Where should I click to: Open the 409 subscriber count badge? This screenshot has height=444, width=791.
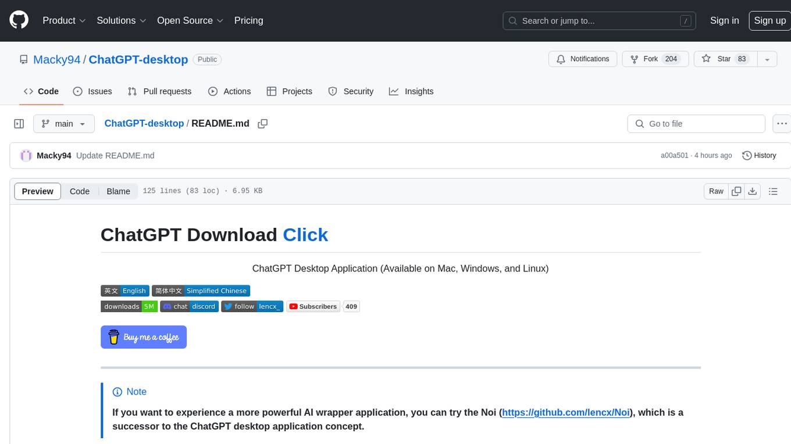(x=351, y=306)
